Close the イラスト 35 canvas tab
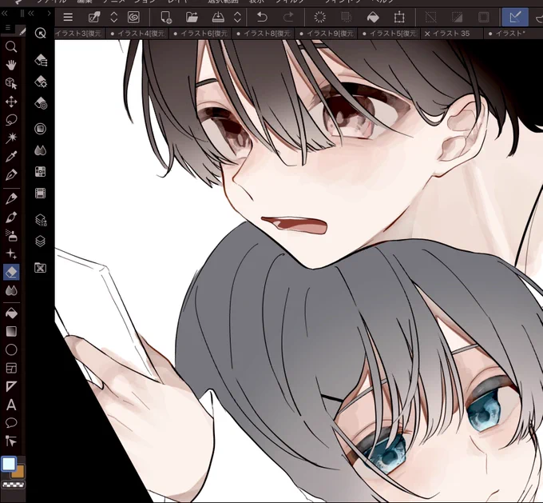 point(427,34)
